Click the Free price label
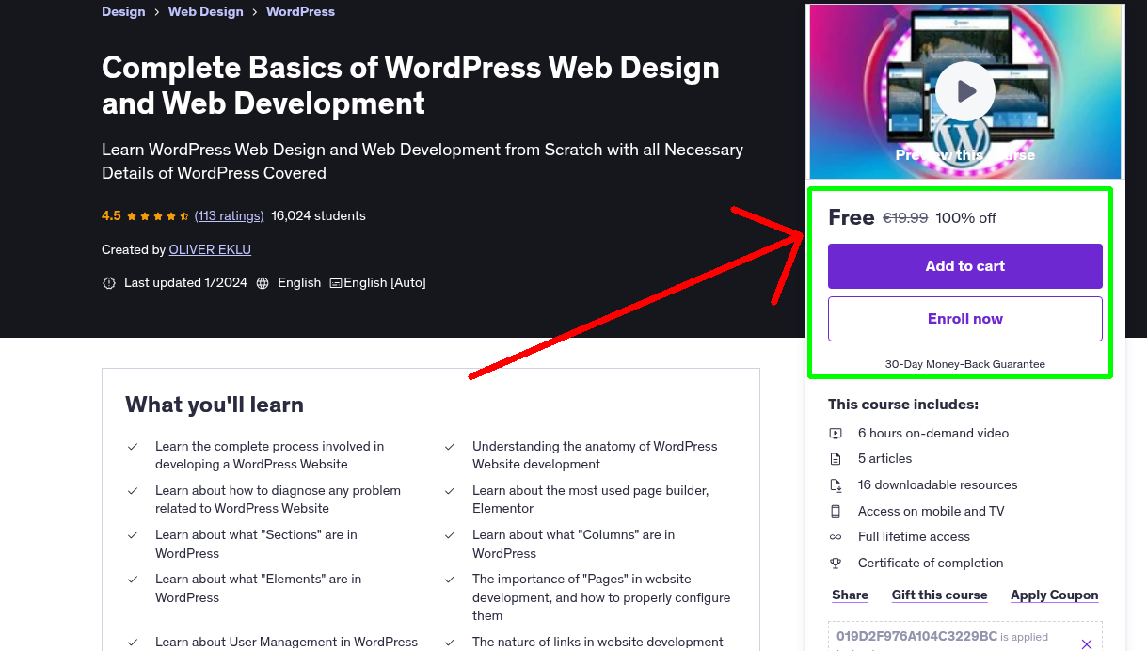Image resolution: width=1147 pixels, height=651 pixels. (852, 217)
